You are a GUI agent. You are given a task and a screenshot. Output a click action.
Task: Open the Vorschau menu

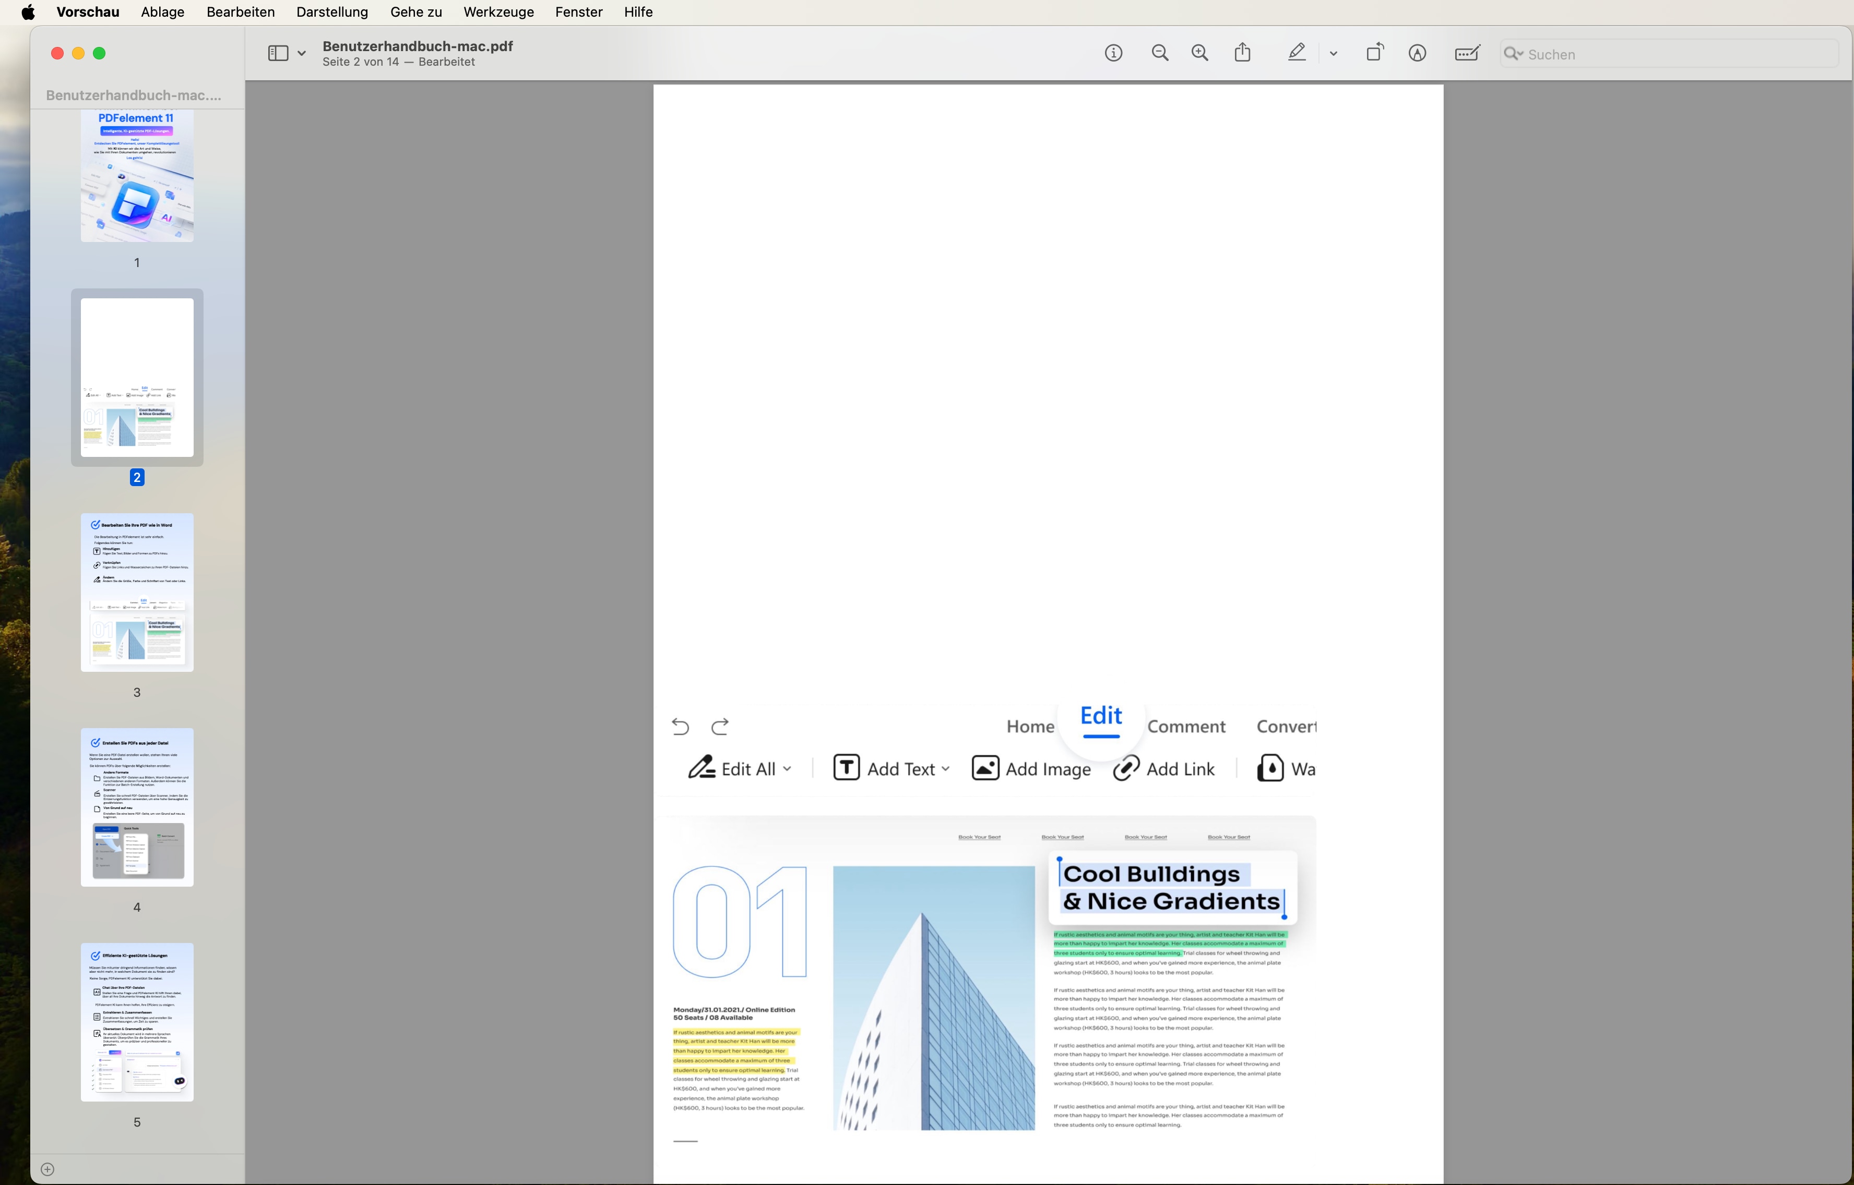(x=88, y=13)
